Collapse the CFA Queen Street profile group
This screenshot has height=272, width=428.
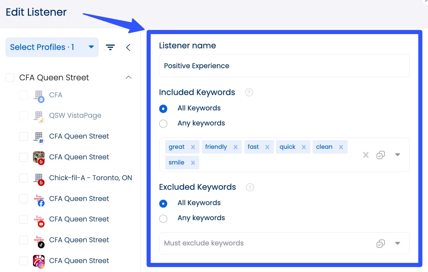click(x=128, y=77)
